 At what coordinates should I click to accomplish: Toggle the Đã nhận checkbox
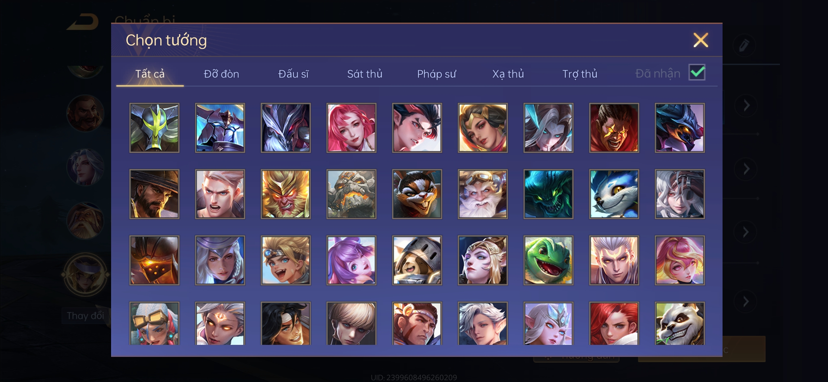[697, 73]
